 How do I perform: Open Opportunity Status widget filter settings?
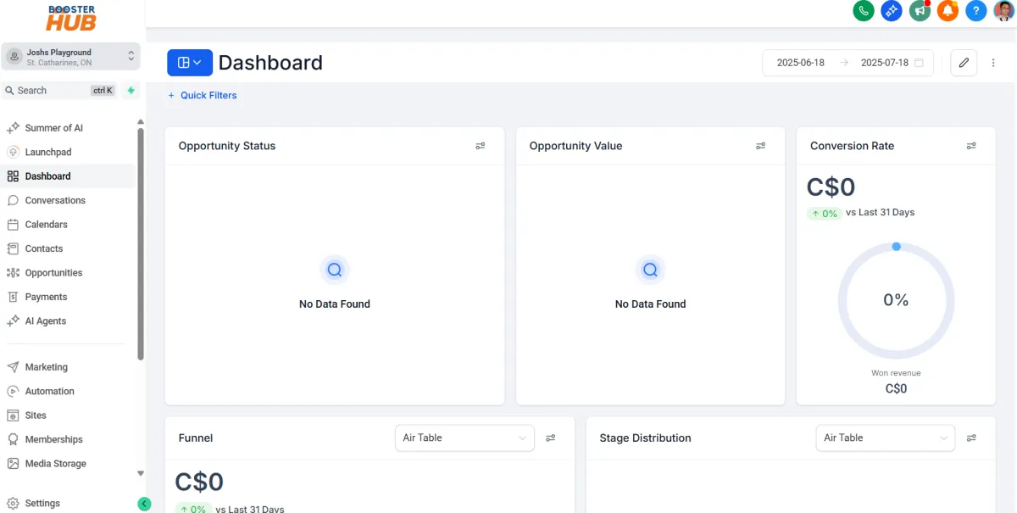481,146
